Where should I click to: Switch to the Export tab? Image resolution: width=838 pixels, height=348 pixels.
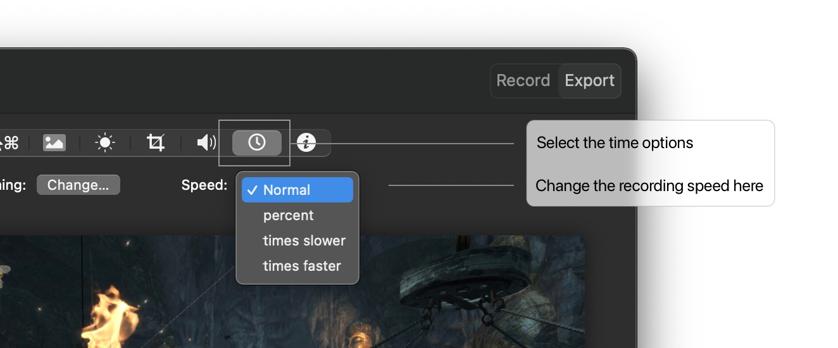(589, 80)
